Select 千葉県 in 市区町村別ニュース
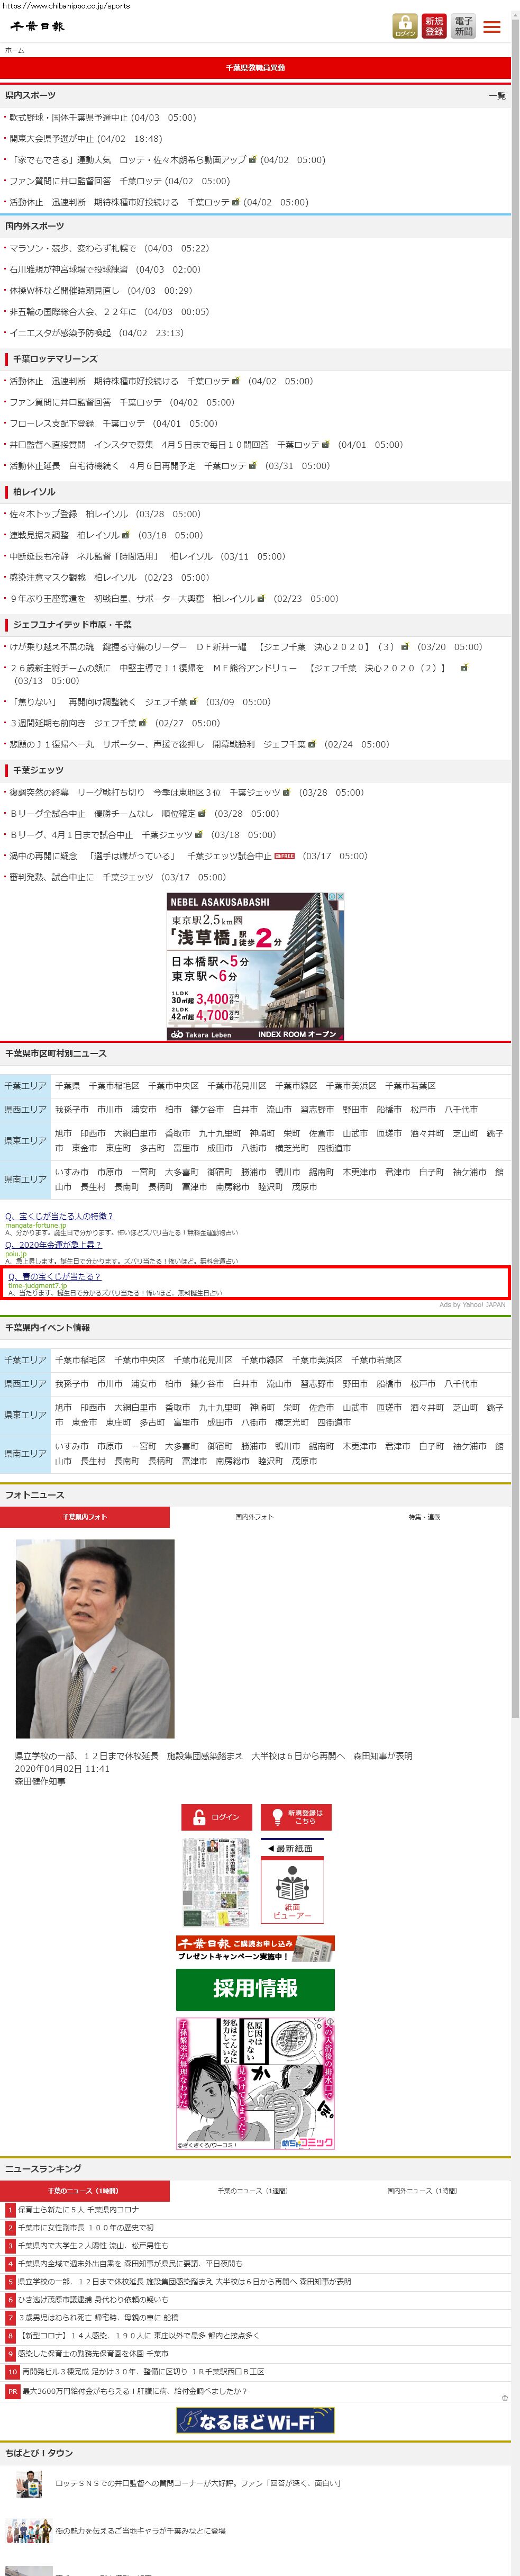 (68, 1085)
